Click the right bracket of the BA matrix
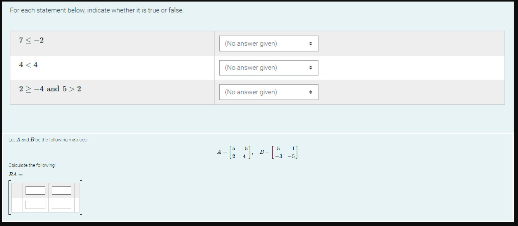Screen dimensions: 518x226 point(81,197)
